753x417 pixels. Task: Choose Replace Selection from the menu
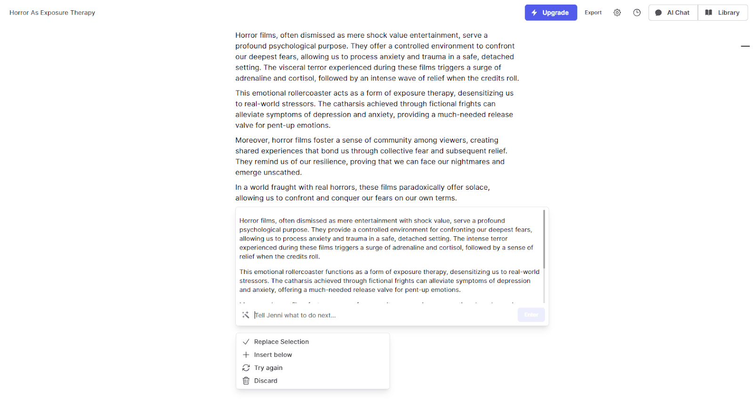click(281, 342)
